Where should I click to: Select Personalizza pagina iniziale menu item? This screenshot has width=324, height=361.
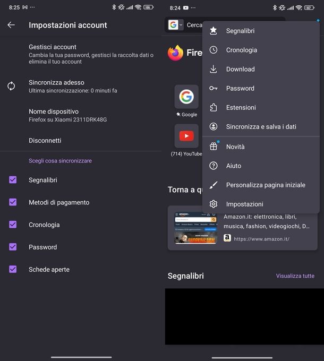point(265,185)
